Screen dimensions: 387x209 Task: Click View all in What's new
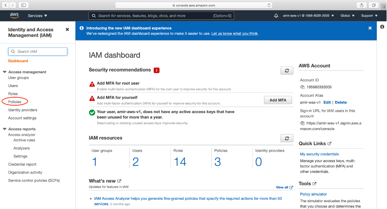tap(284, 188)
